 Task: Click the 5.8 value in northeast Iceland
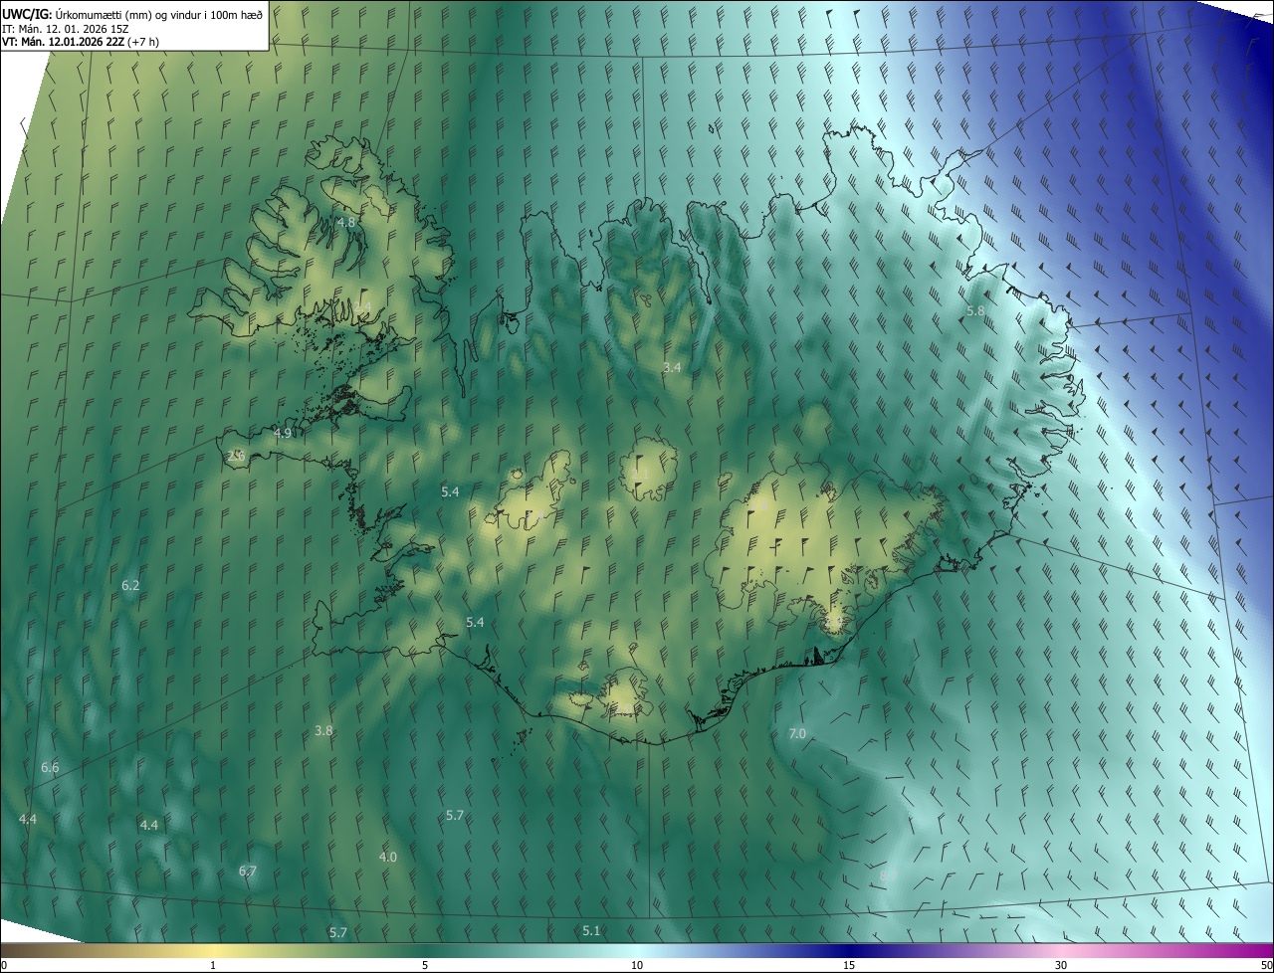click(x=975, y=311)
